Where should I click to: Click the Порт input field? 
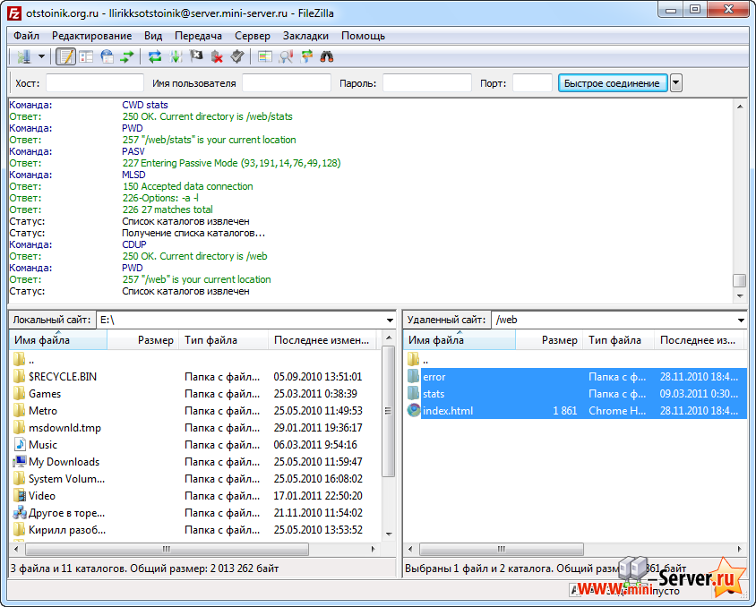pyautogui.click(x=532, y=83)
